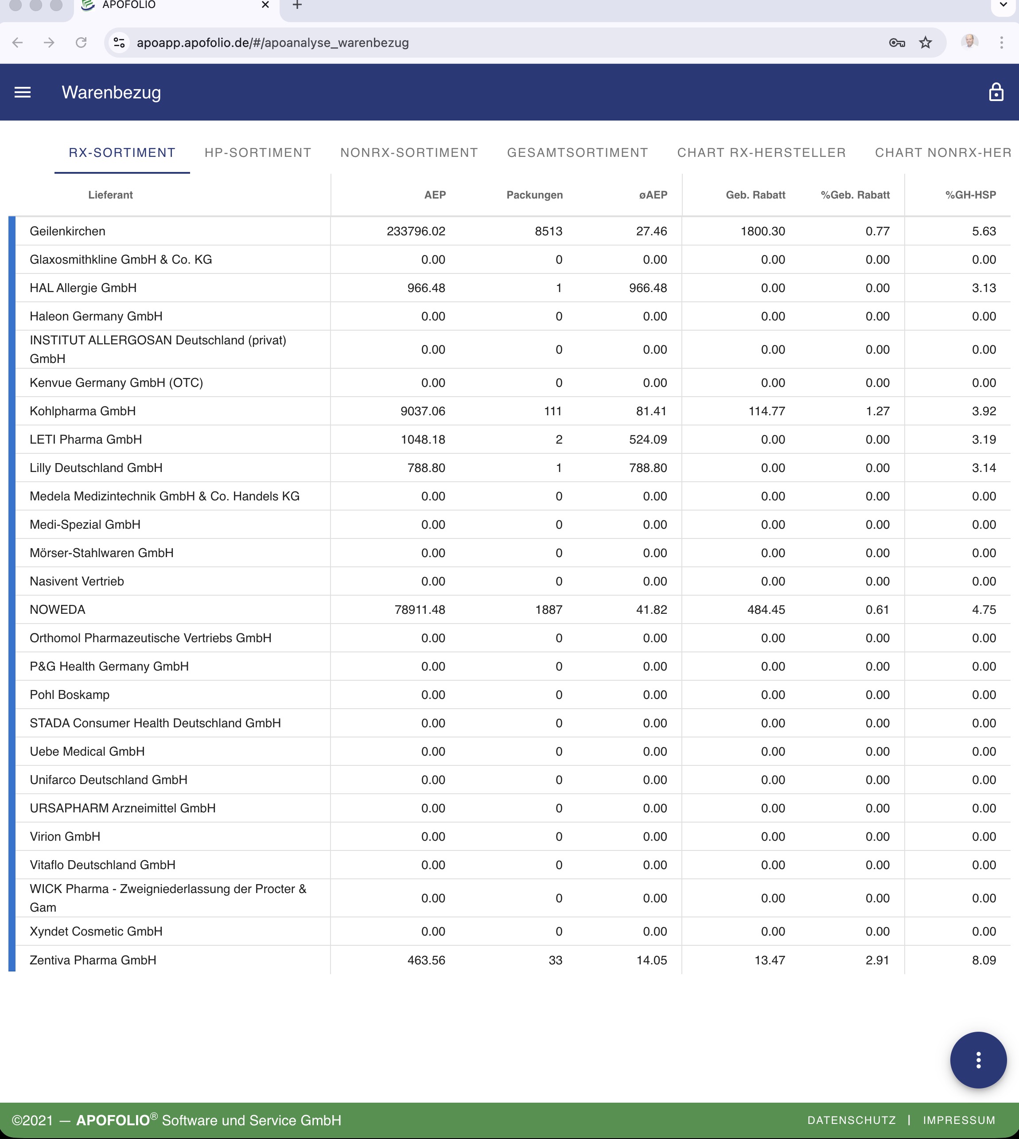
Task: Show the CHART RX-HERSTELLER tab
Action: (761, 153)
